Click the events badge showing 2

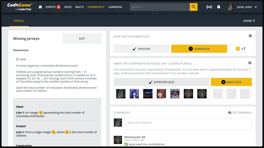pos(59,7)
